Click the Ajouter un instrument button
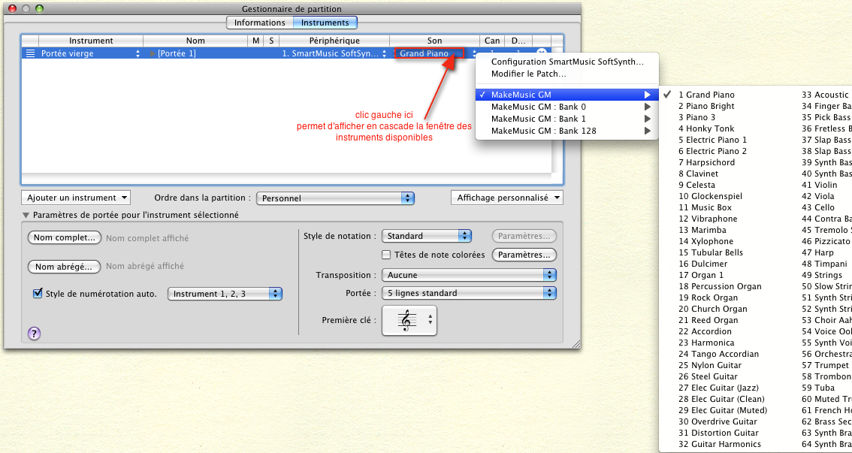This screenshot has height=453, width=852. pyautogui.click(x=76, y=198)
